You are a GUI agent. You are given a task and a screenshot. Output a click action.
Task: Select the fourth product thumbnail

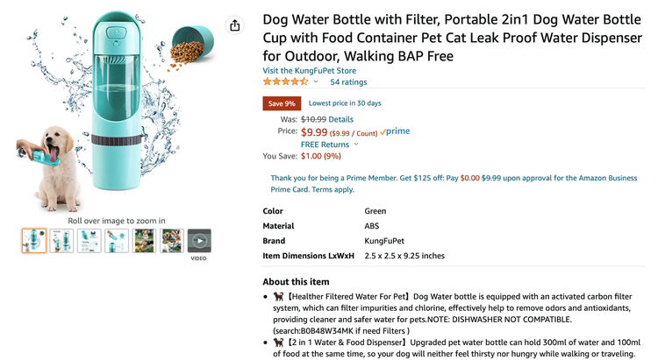[x=117, y=241]
